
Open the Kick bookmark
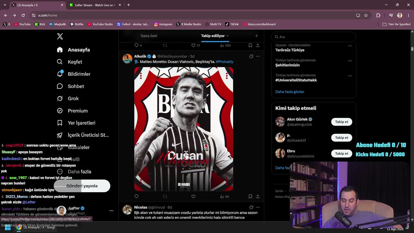[40, 24]
